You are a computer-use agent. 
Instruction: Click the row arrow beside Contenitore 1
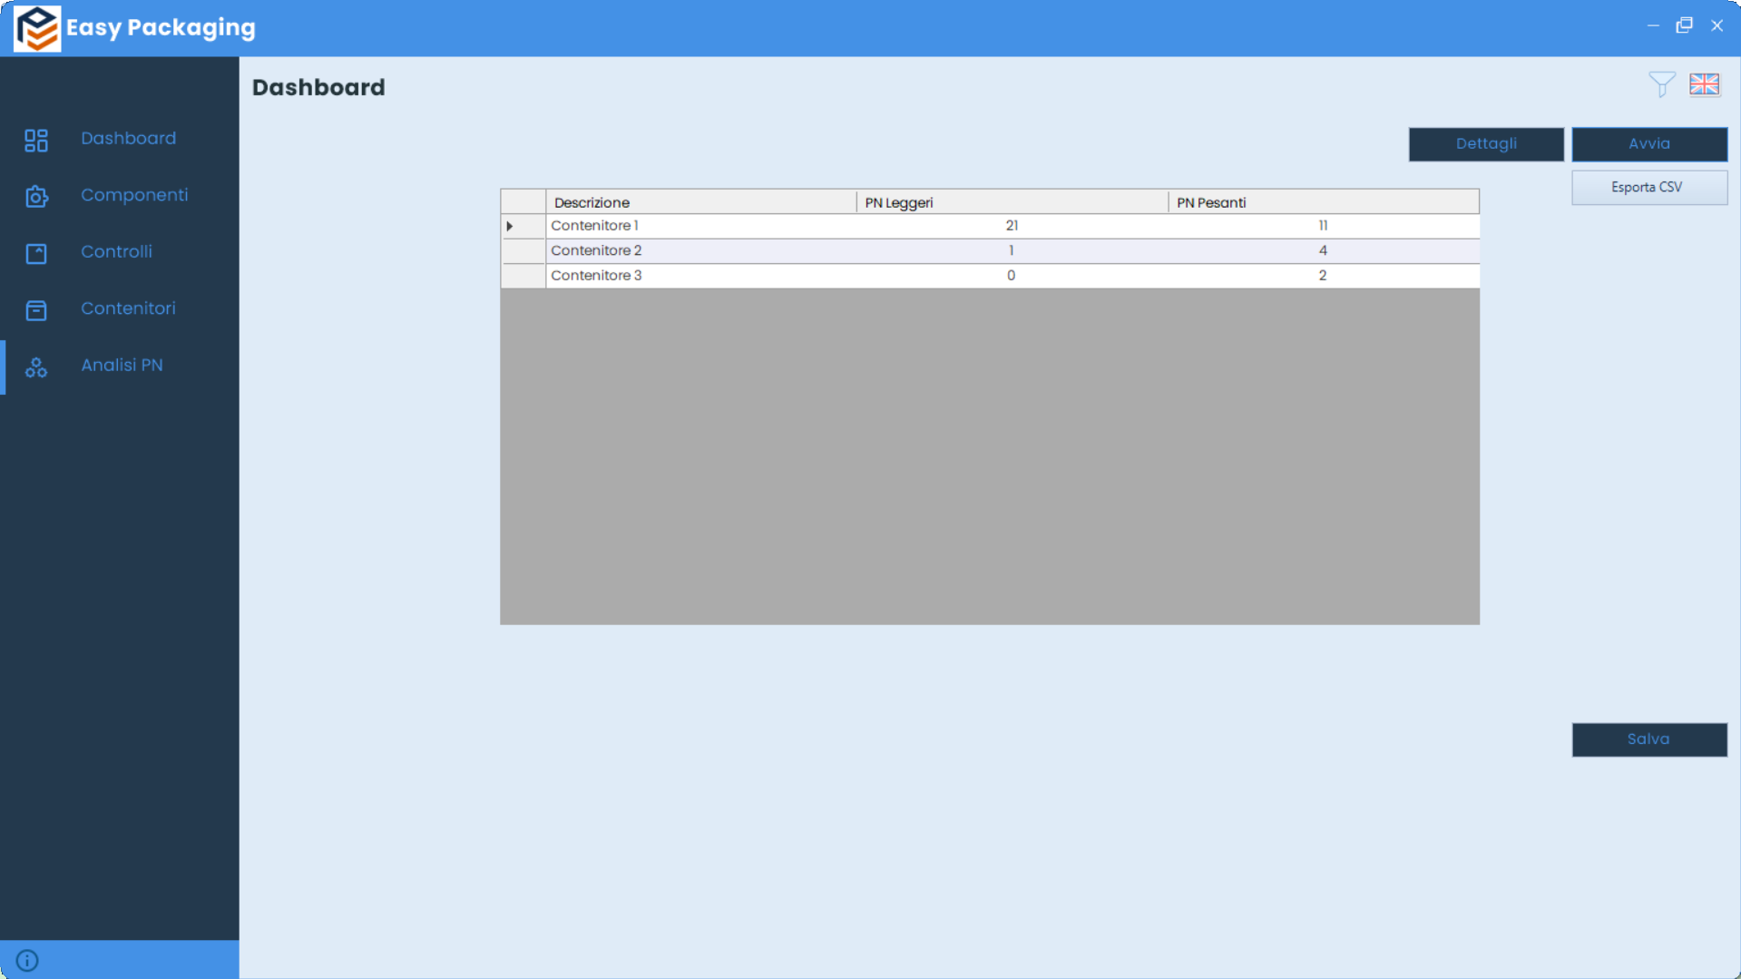pos(511,226)
